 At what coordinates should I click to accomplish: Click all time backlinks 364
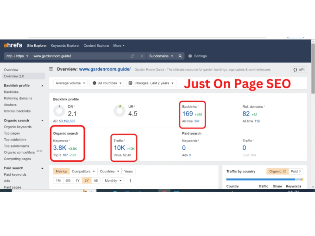[x=197, y=121]
